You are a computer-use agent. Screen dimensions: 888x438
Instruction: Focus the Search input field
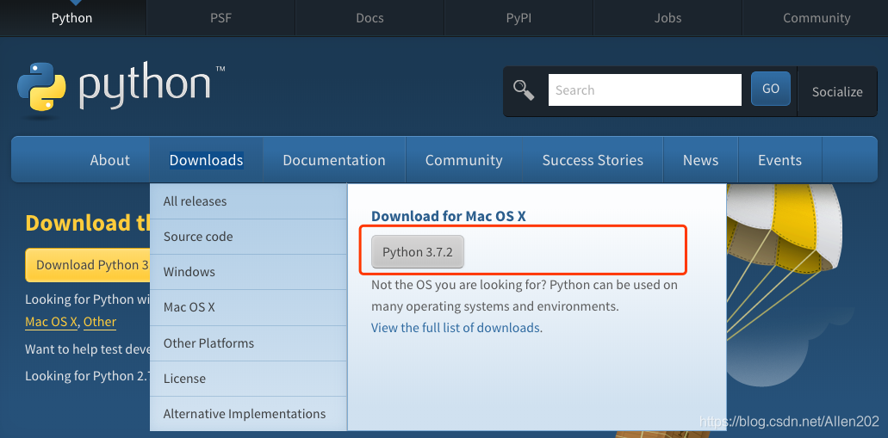coord(644,90)
